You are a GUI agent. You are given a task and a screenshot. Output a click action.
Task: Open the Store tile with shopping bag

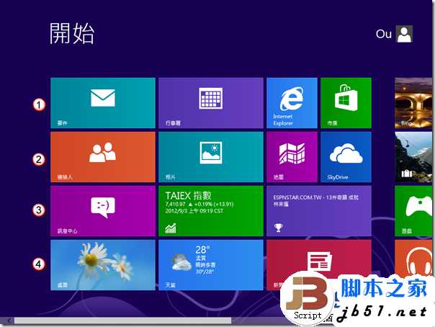click(346, 103)
